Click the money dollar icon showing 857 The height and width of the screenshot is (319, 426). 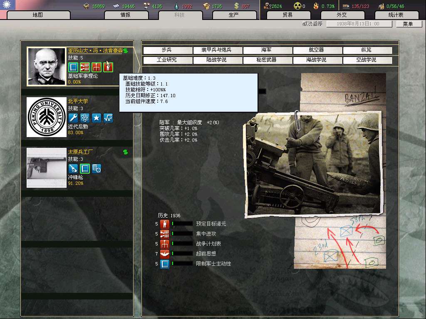pyautogui.click(x=236, y=6)
